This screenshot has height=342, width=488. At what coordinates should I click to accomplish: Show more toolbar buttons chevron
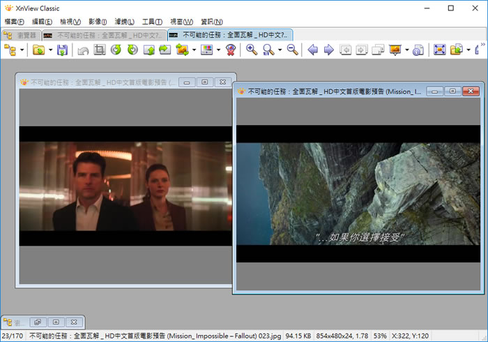(483, 45)
